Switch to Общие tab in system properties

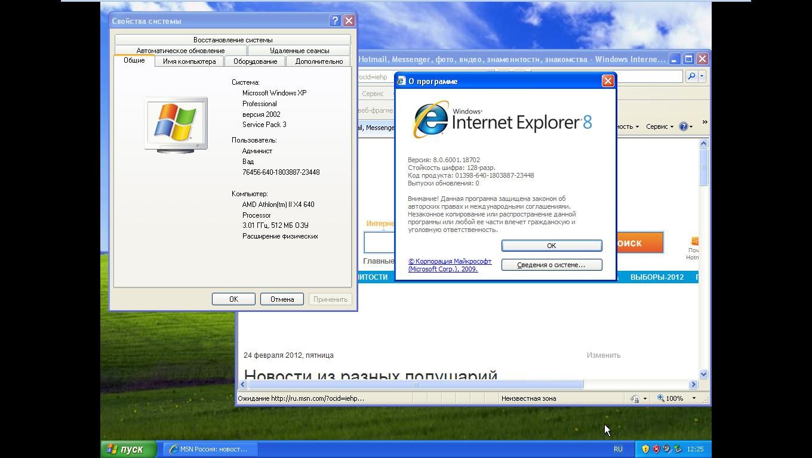coord(134,60)
